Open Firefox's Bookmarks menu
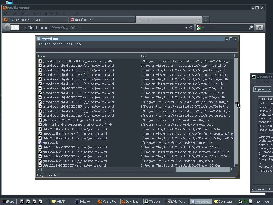273x205 pixels. (x=52, y=13)
